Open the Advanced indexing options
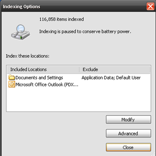 [128, 133]
